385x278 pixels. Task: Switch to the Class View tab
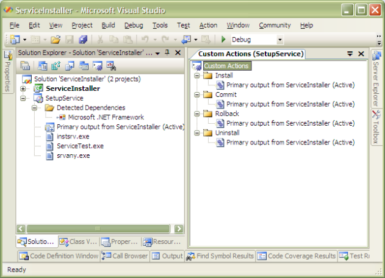click(79, 241)
